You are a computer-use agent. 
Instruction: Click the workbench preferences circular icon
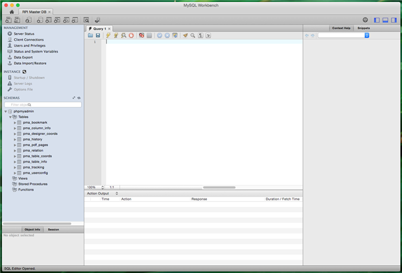365,19
